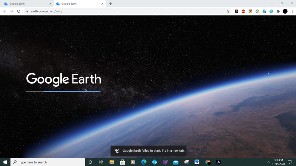Launch Microsoft Edge from the taskbar
This screenshot has height=166, width=296.
click(144, 162)
